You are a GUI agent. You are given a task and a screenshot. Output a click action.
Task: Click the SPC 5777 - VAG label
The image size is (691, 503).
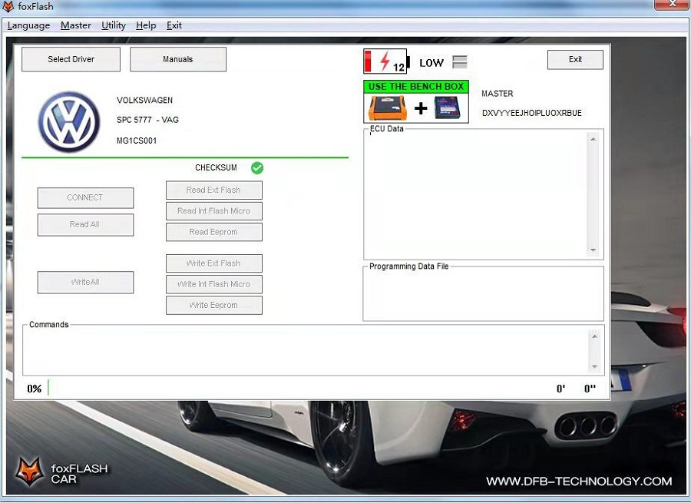147,120
